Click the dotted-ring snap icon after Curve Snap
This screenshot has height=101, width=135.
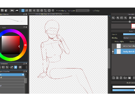pos(49,10)
